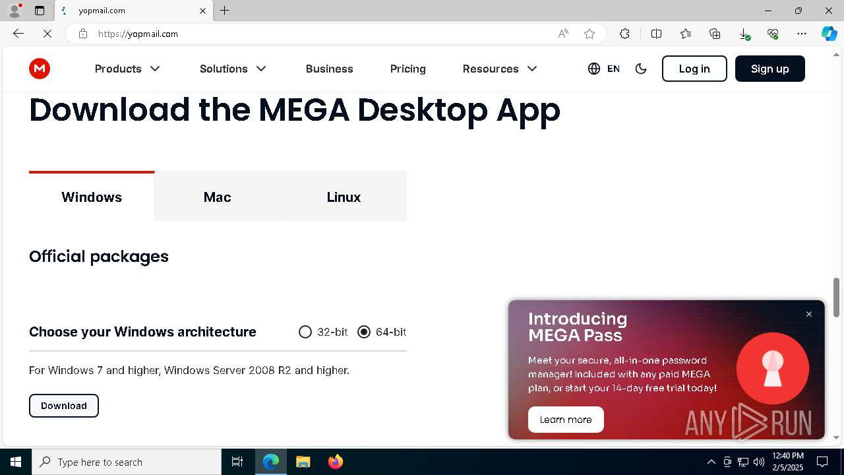Open Microsoft Edge taskbar icon

pos(271,462)
